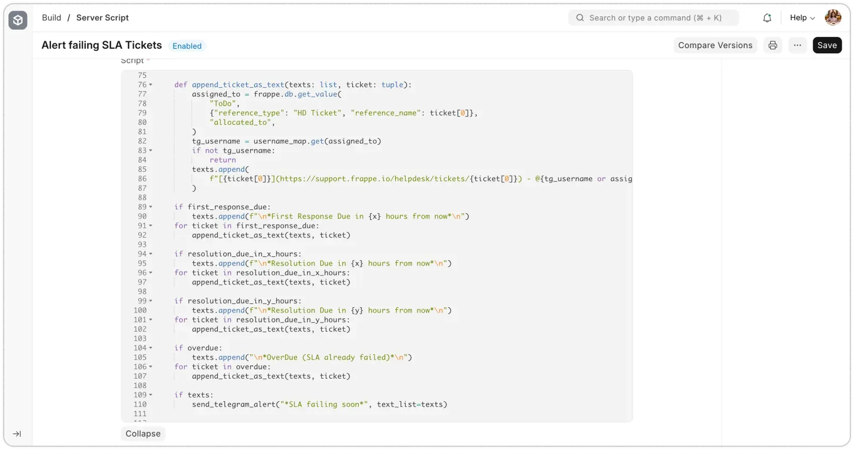Focus the search or command input
Image resolution: width=854 pixels, height=450 pixels.
(x=656, y=18)
